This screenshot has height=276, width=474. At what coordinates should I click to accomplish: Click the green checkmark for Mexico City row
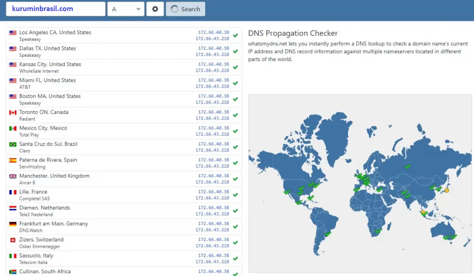(235, 131)
